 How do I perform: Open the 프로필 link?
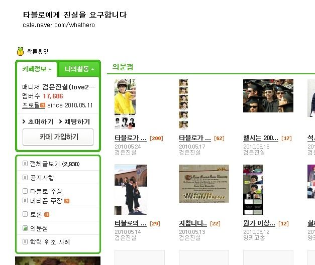click(x=31, y=105)
